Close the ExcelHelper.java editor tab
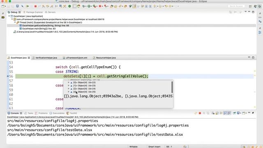This screenshot has width=263, height=148. pyautogui.click(x=29, y=58)
